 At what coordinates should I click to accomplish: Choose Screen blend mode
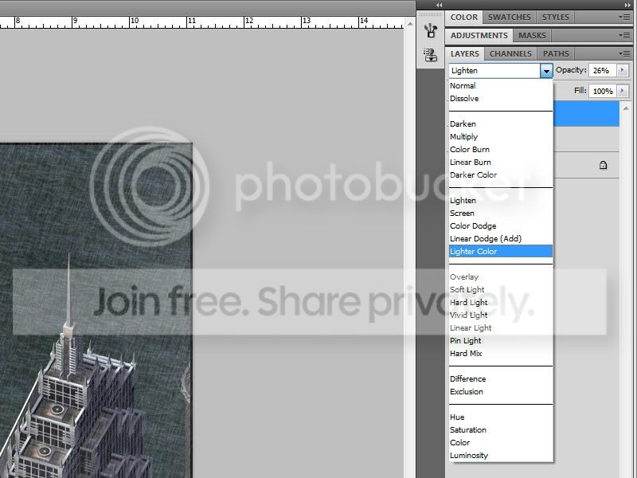click(501, 213)
